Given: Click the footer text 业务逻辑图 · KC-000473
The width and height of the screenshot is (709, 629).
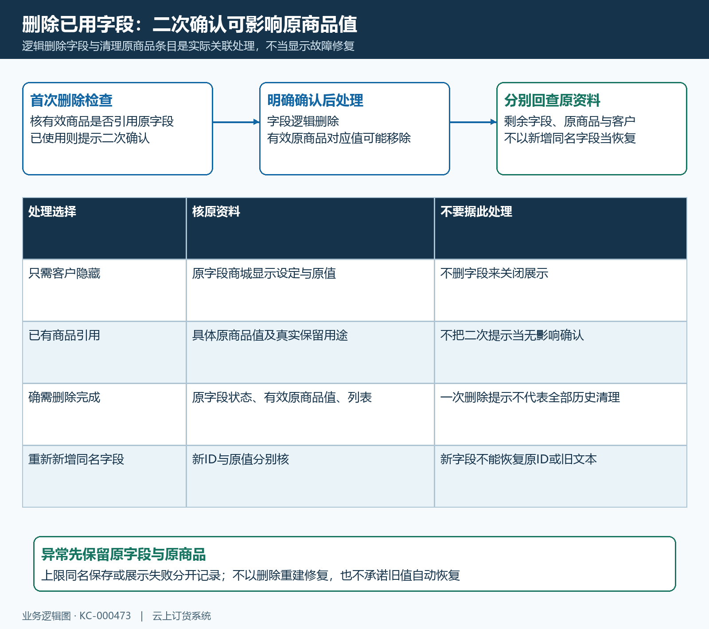Looking at the screenshot, I should [77, 616].
